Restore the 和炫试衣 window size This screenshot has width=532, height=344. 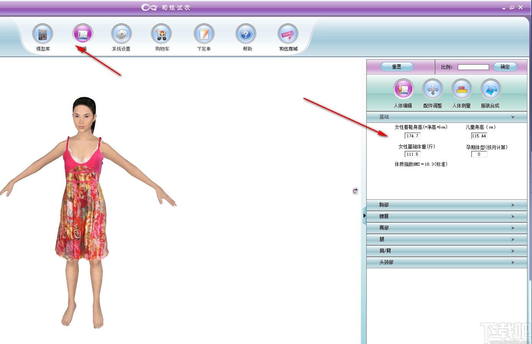pyautogui.click(x=512, y=8)
